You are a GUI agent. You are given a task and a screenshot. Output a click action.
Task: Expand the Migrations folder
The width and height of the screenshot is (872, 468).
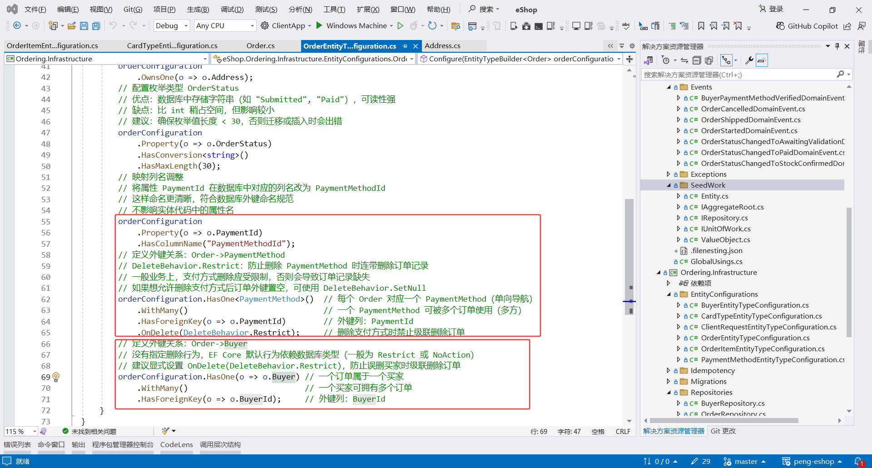pyautogui.click(x=669, y=382)
